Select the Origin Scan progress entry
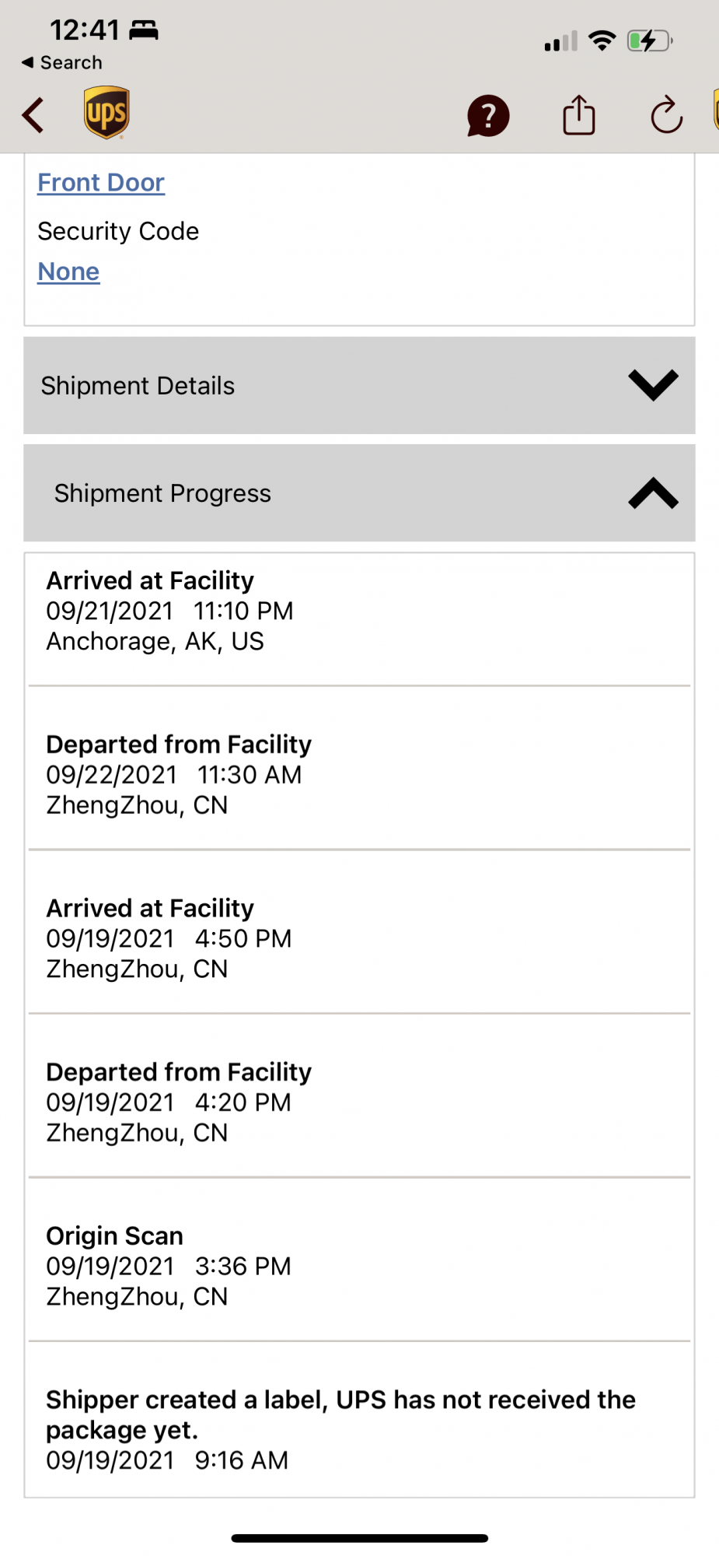719x1556 pixels. (x=359, y=1266)
